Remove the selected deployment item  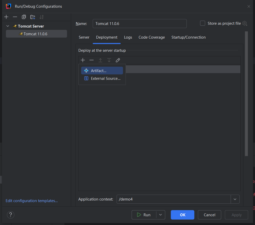92,60
